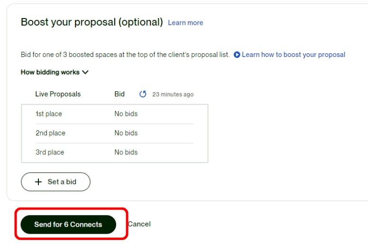Click the Bid column header
This screenshot has width=368, height=249.
120,94
